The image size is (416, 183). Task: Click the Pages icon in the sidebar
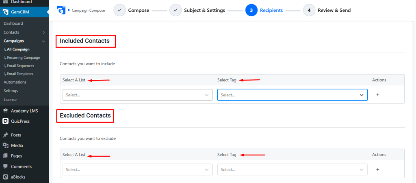[x=5, y=156]
